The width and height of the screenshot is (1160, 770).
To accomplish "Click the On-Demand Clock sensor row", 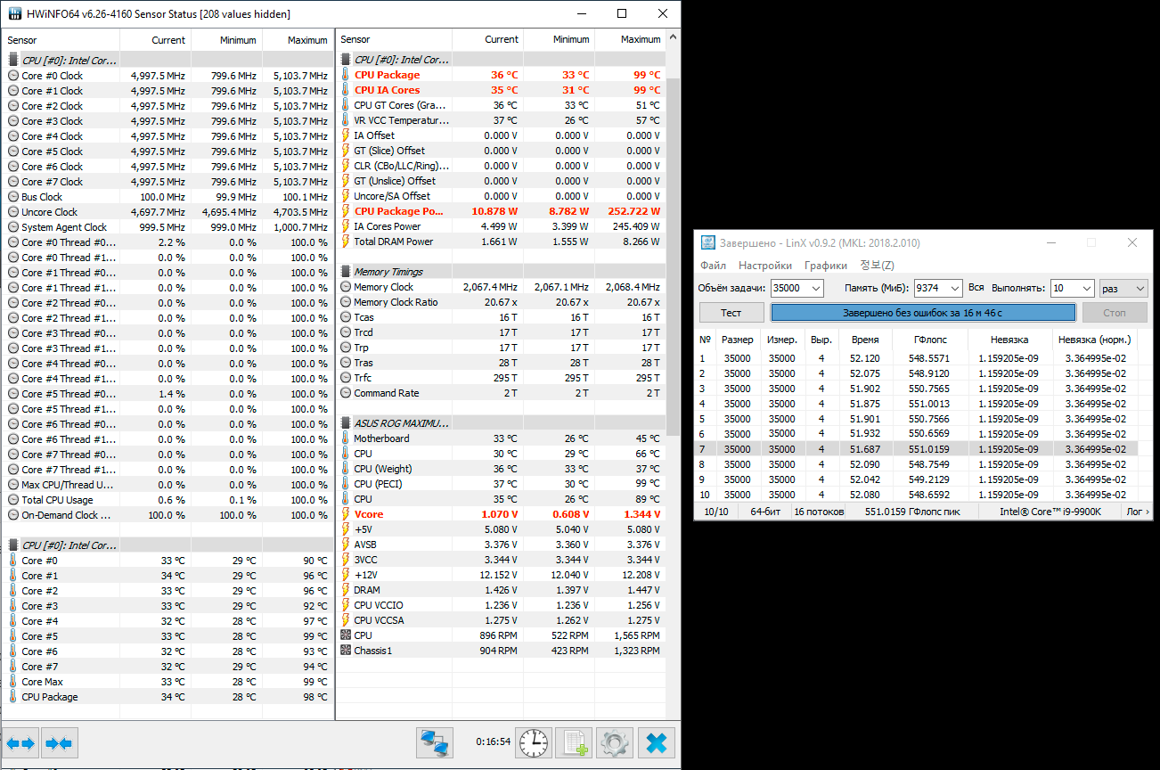I will [168, 515].
